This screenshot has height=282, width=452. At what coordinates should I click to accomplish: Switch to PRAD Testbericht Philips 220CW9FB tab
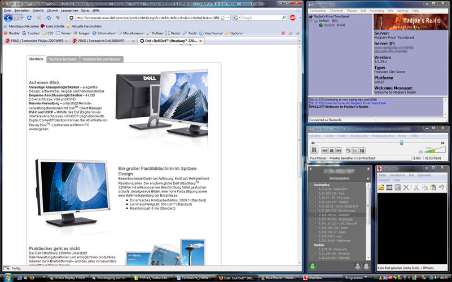pyautogui.click(x=37, y=41)
